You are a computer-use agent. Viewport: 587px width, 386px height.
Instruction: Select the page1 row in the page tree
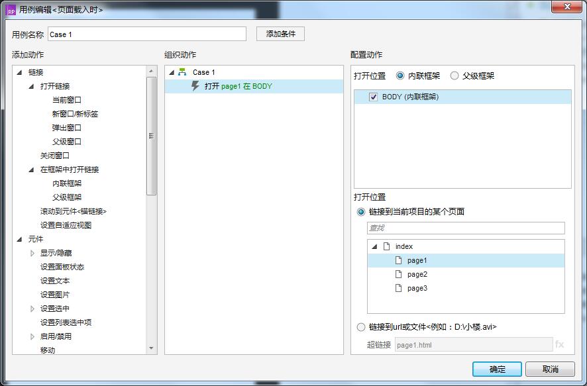[466, 260]
